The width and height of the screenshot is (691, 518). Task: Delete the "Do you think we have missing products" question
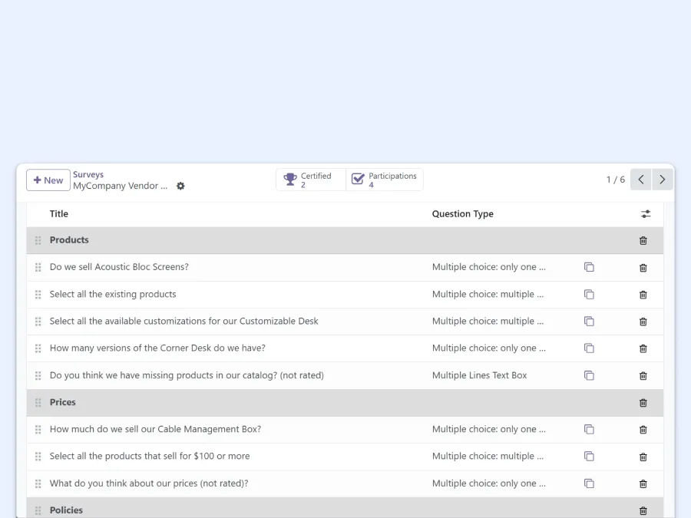pos(643,375)
